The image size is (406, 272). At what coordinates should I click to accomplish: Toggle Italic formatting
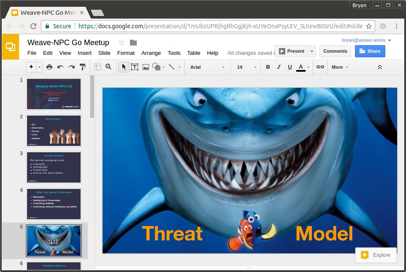(x=279, y=67)
